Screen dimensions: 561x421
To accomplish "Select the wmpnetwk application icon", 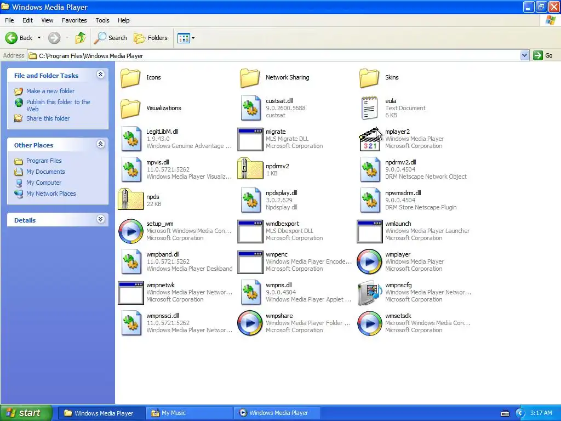I will pos(131,293).
